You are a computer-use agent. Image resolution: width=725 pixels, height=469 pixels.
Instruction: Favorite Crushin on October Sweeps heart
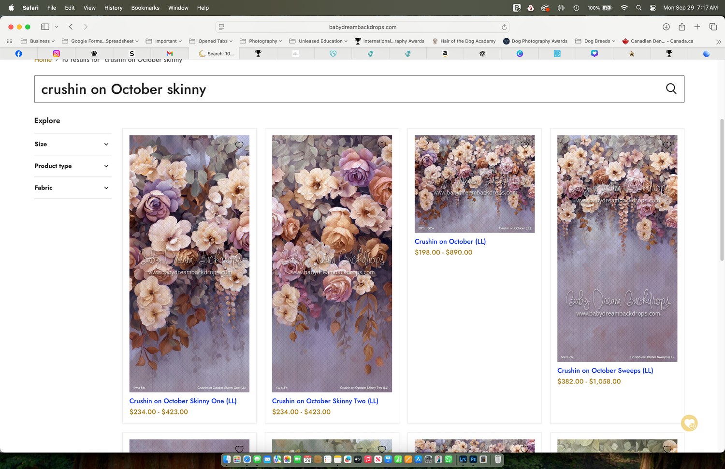(667, 145)
